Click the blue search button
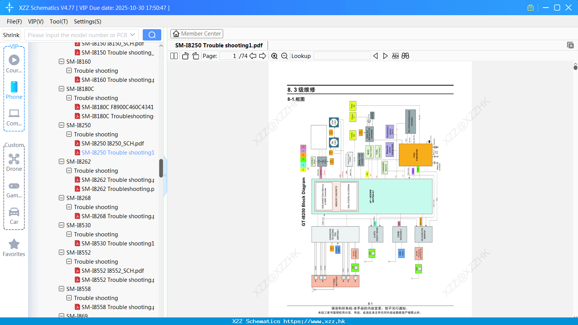This screenshot has height=325, width=578. (152, 35)
